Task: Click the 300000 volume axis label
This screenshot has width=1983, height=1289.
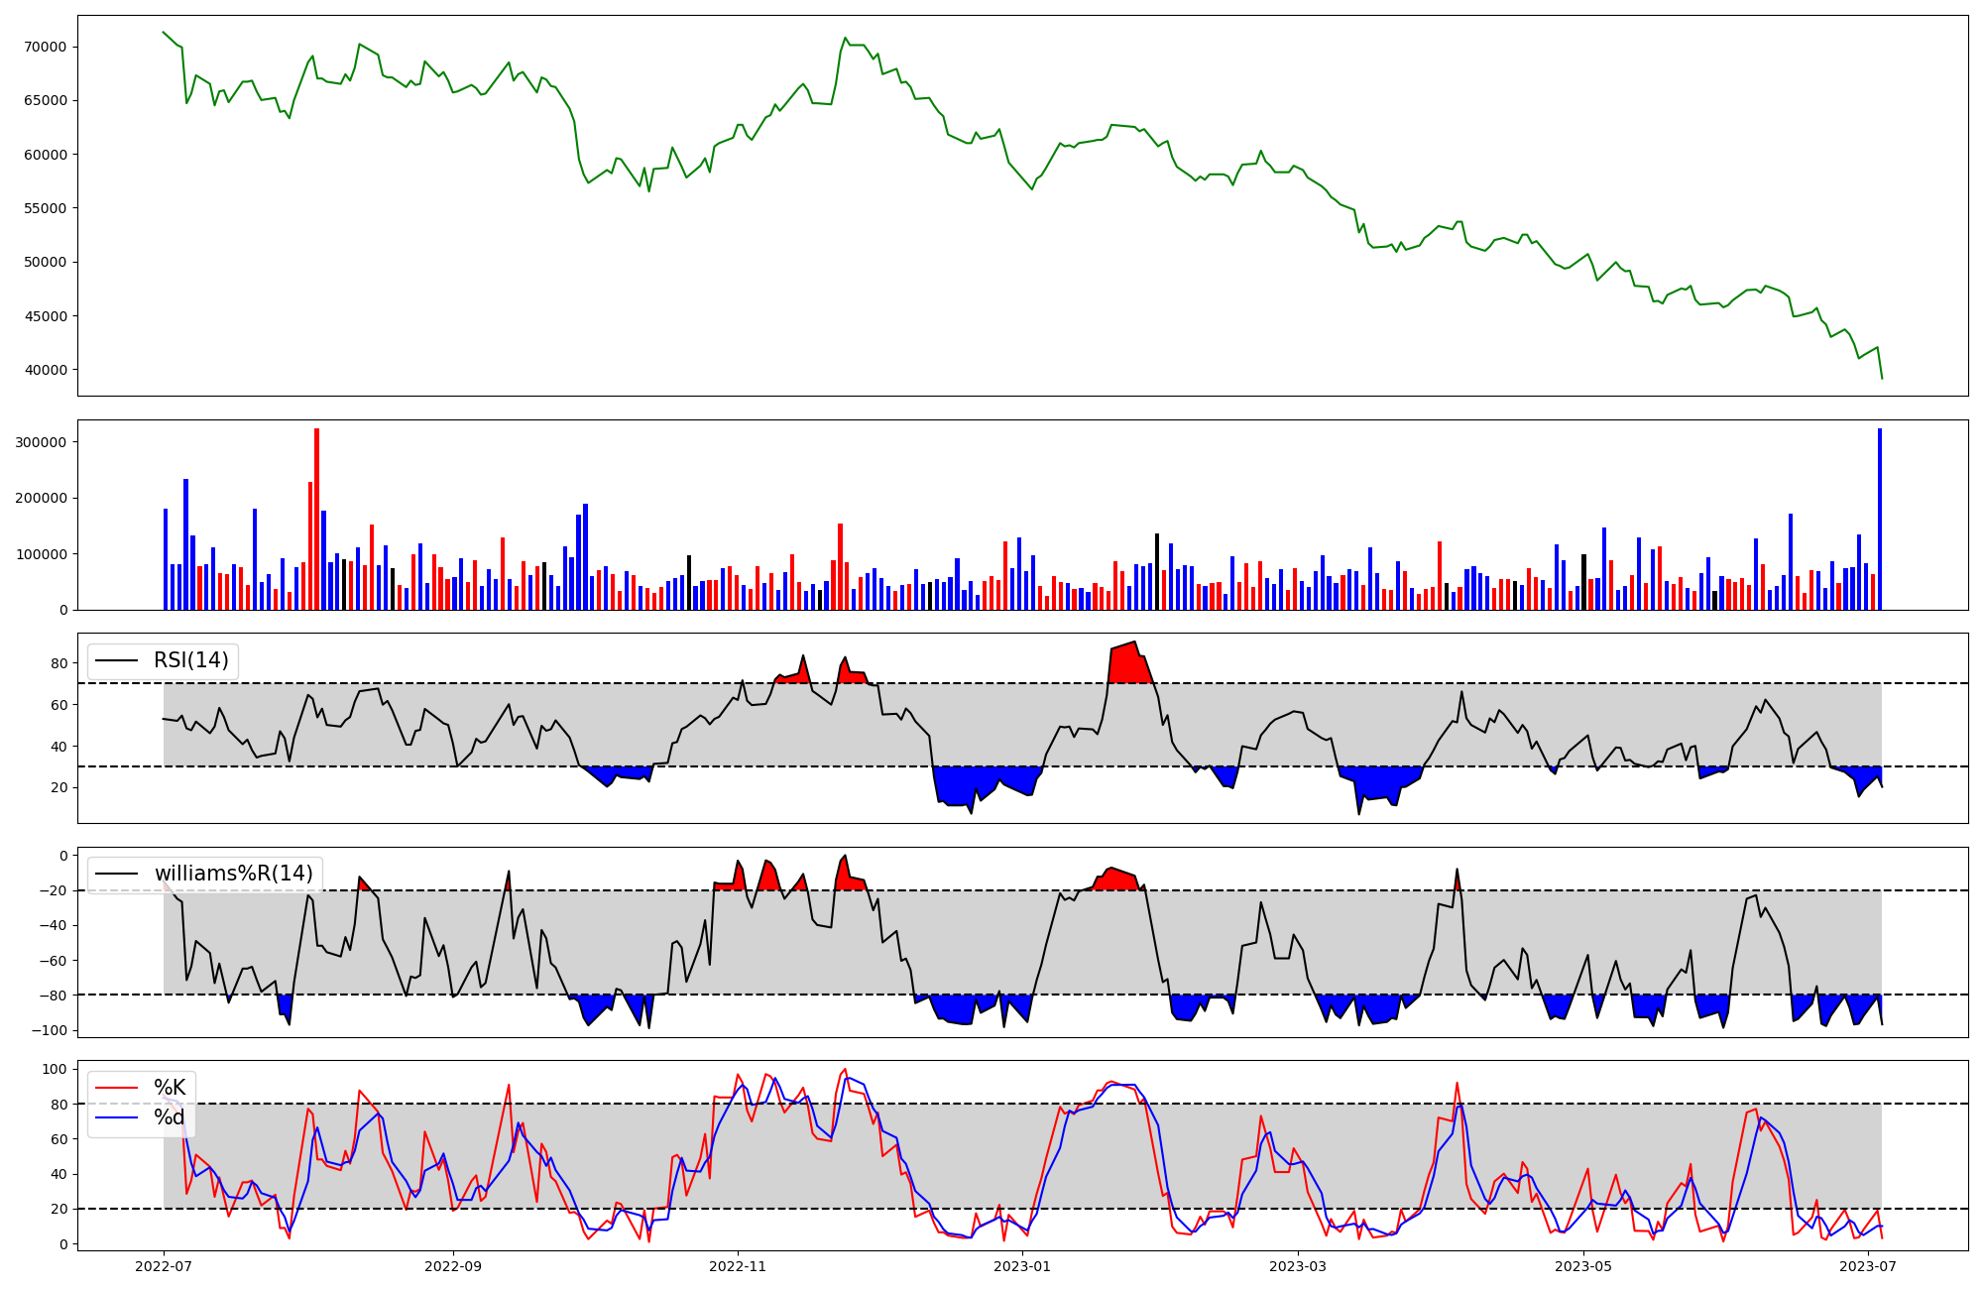Action: tap(41, 442)
